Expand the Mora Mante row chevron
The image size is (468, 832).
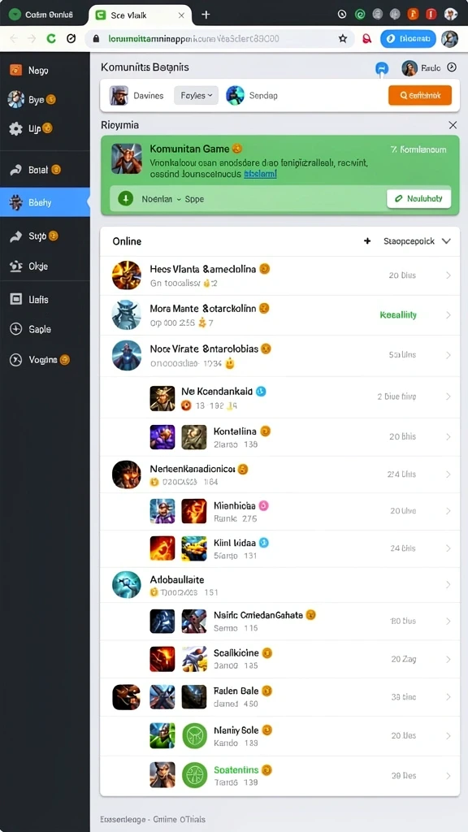(448, 314)
